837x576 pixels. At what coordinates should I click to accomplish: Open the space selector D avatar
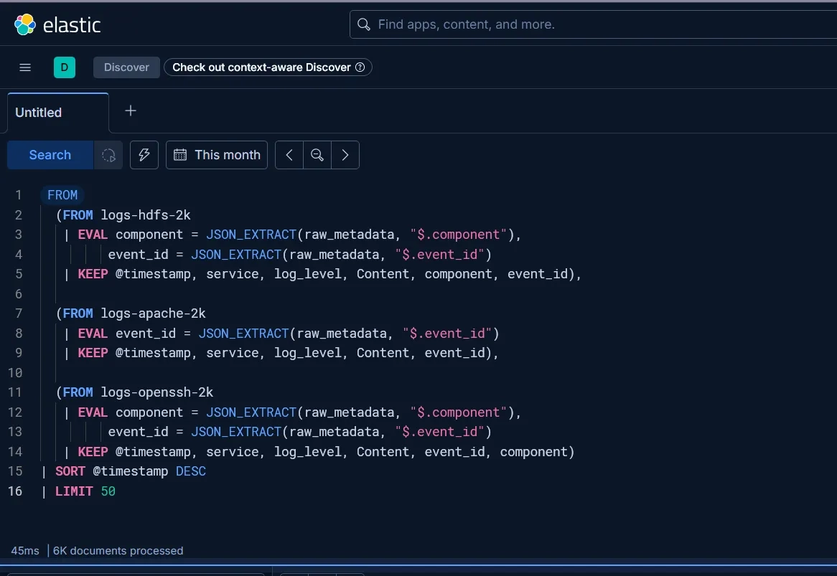(65, 67)
